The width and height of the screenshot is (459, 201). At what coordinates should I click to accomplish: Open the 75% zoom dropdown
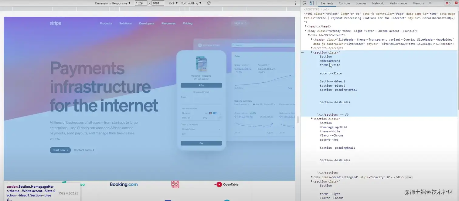tap(173, 3)
